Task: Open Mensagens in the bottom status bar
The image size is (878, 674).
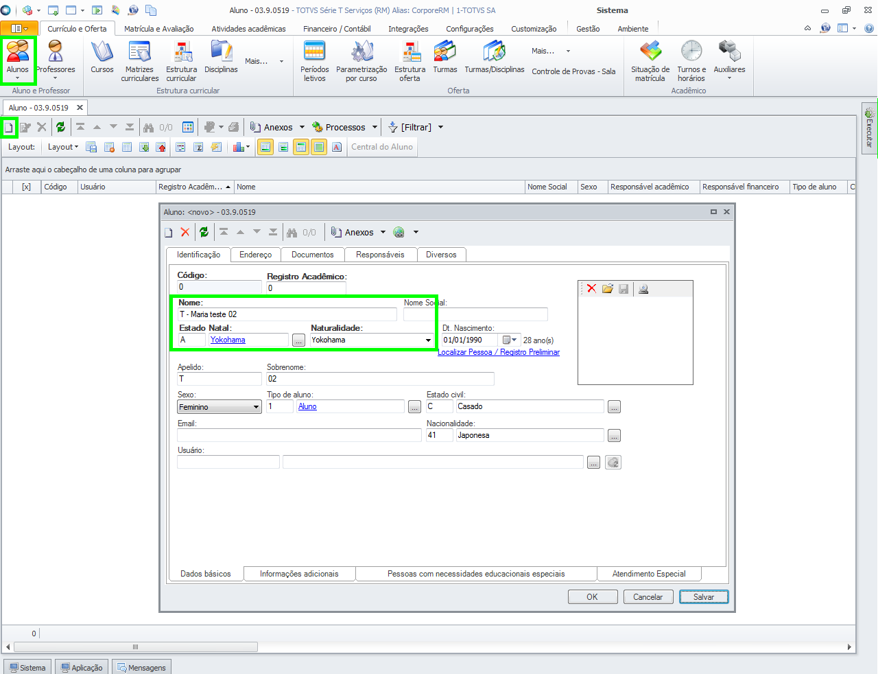Action: click(x=141, y=667)
